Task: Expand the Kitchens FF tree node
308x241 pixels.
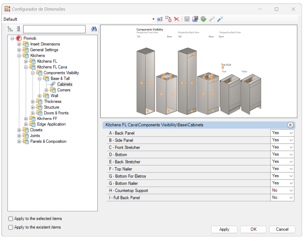Action: 26,119
